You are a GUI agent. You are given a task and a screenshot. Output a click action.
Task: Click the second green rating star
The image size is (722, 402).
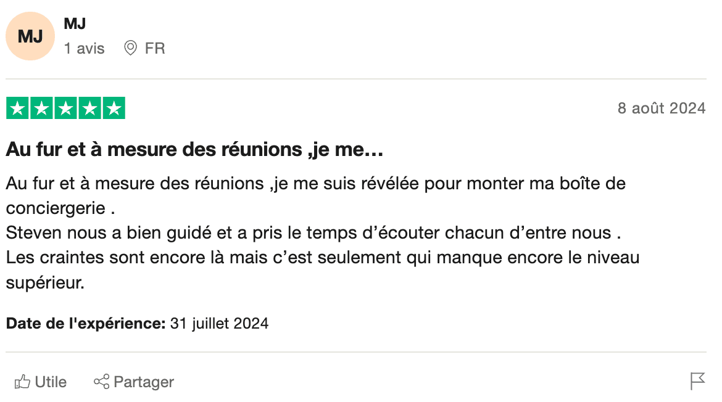(x=41, y=108)
